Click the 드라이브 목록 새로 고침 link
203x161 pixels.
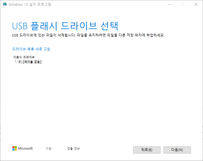pos(31,49)
